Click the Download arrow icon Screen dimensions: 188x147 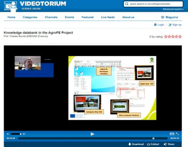tap(130, 144)
